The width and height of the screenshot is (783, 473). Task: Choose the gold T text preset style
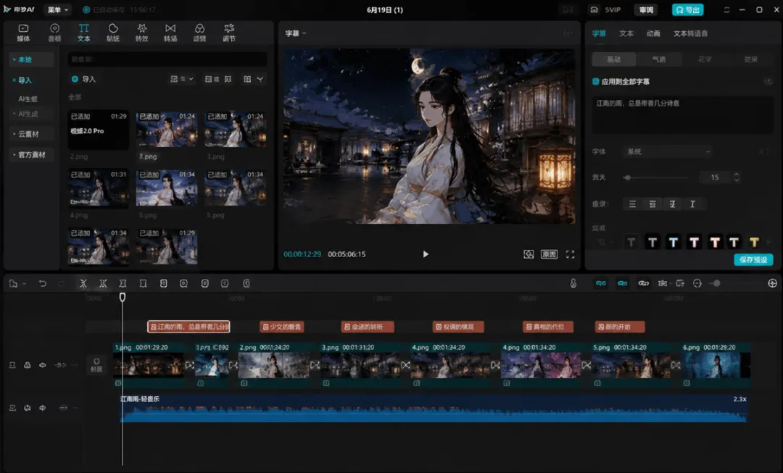click(754, 243)
